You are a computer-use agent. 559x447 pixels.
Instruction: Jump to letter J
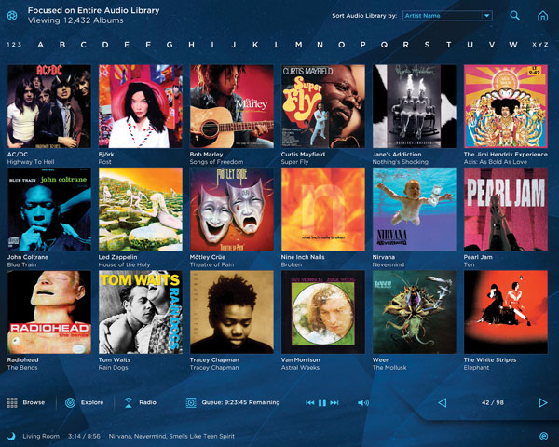(234, 45)
